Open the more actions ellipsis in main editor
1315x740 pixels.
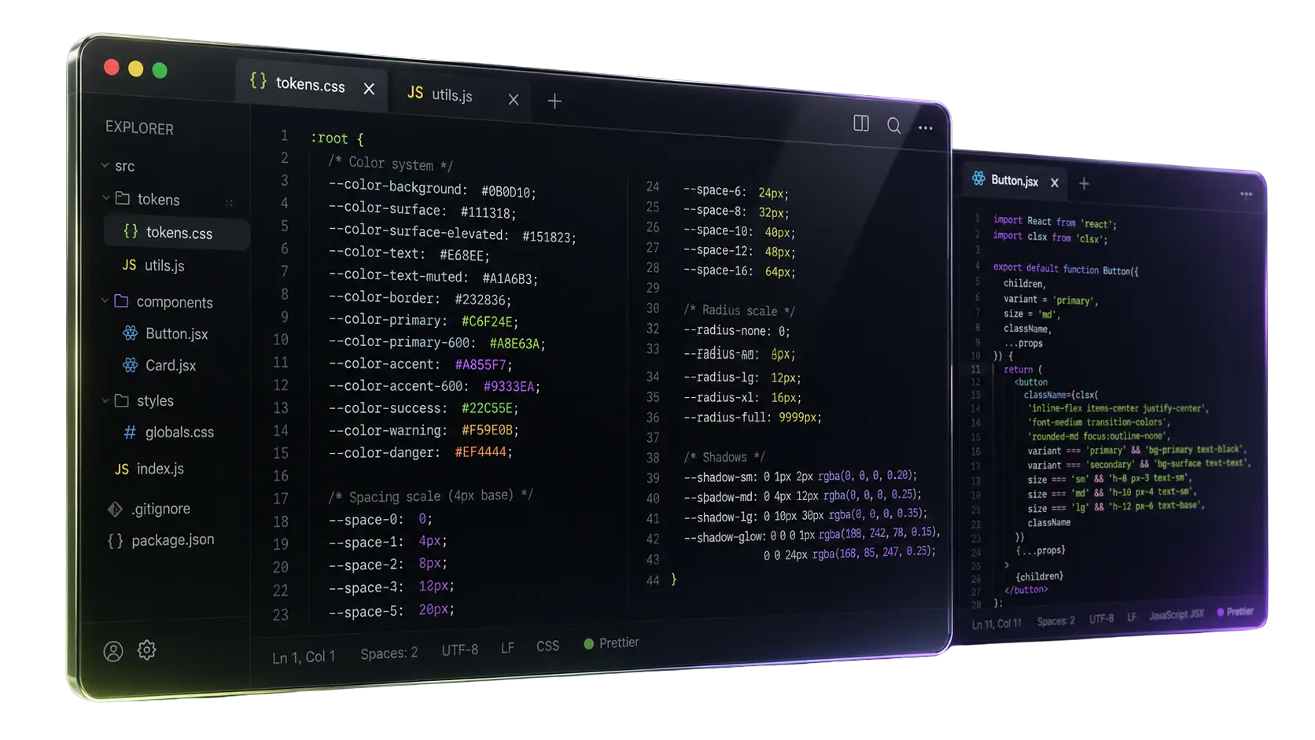(926, 127)
